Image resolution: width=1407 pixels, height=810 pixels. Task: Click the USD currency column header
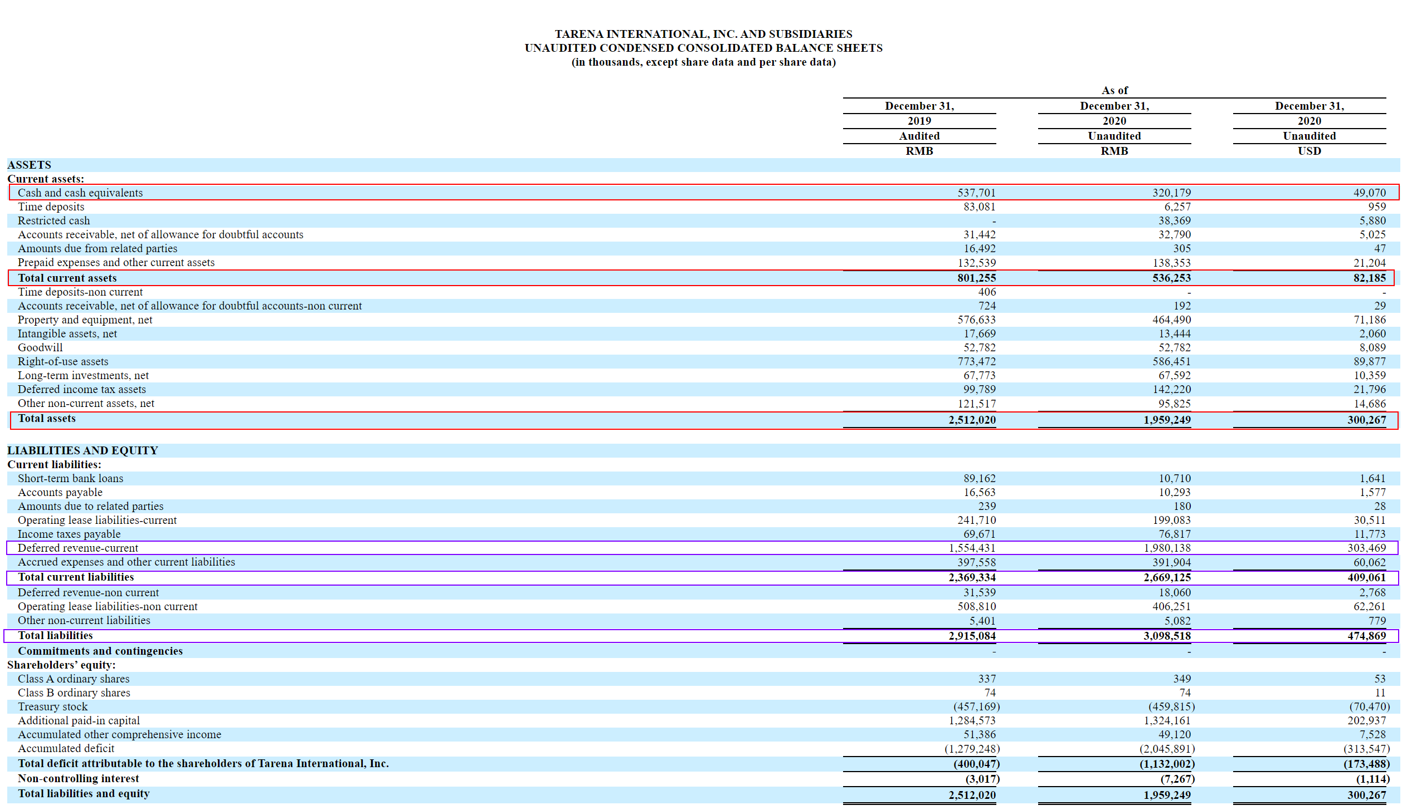tap(1309, 151)
